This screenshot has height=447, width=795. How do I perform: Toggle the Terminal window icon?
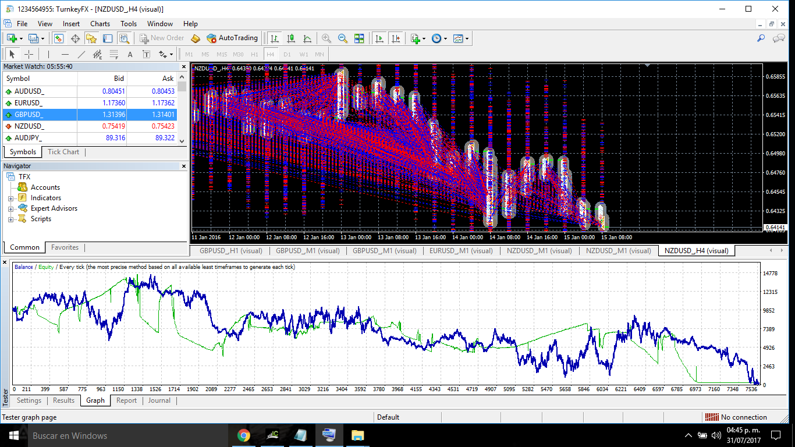[108, 38]
